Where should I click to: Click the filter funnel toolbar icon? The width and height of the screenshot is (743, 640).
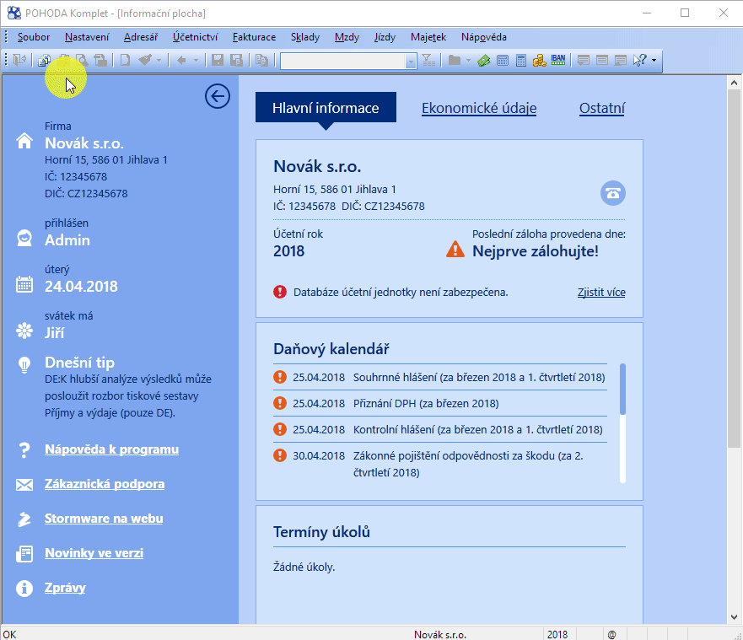(428, 60)
